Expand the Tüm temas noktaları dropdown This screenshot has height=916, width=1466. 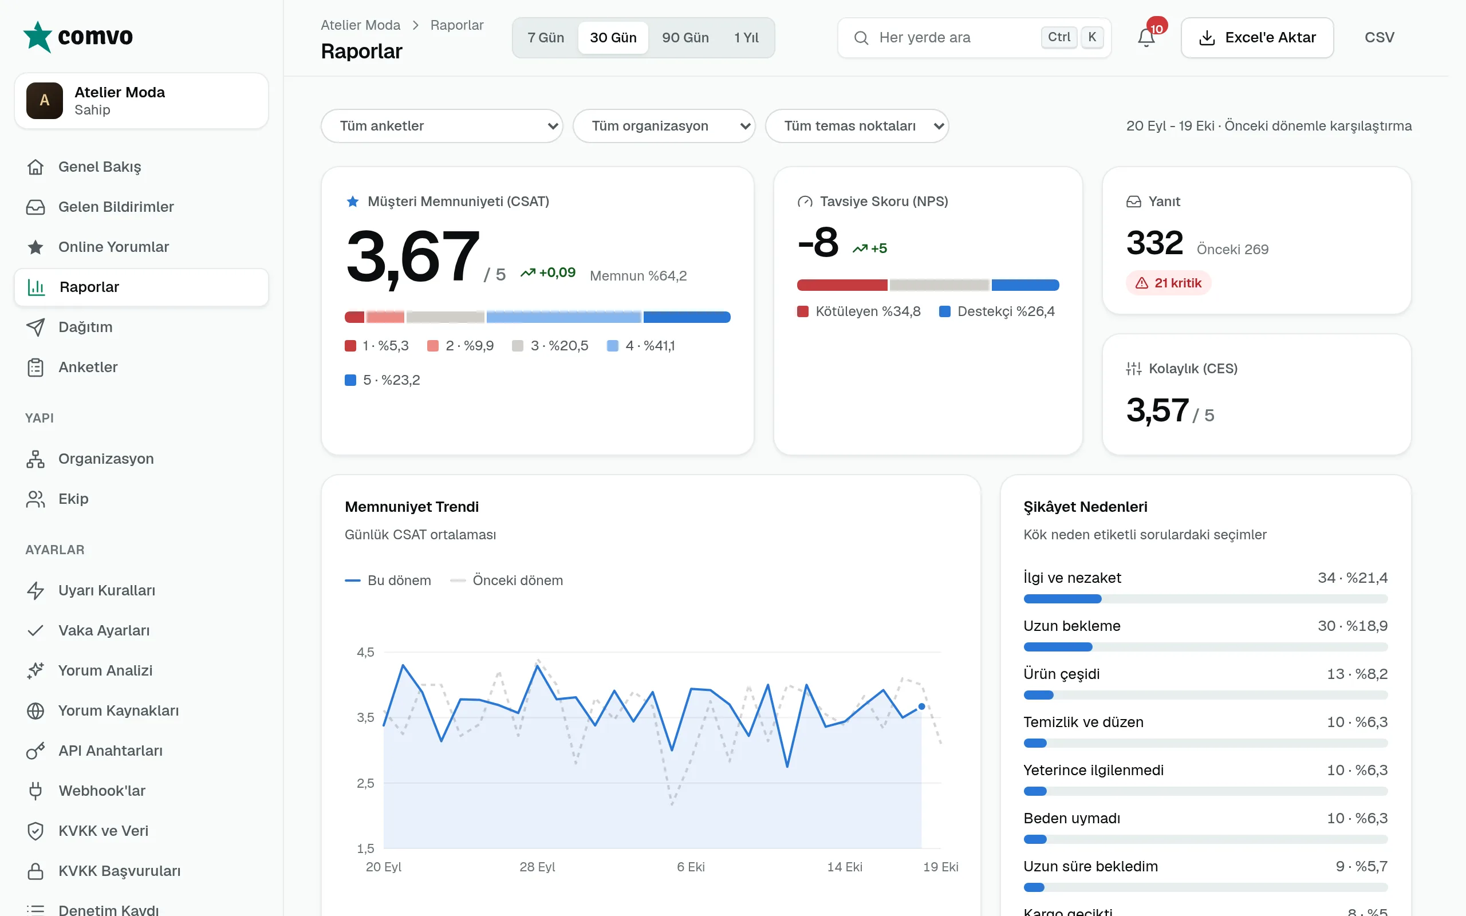pyautogui.click(x=857, y=126)
